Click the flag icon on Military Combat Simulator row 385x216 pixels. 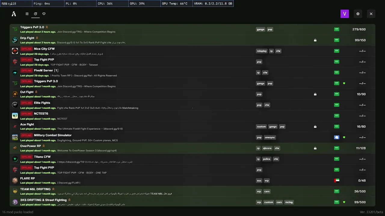click(x=337, y=137)
